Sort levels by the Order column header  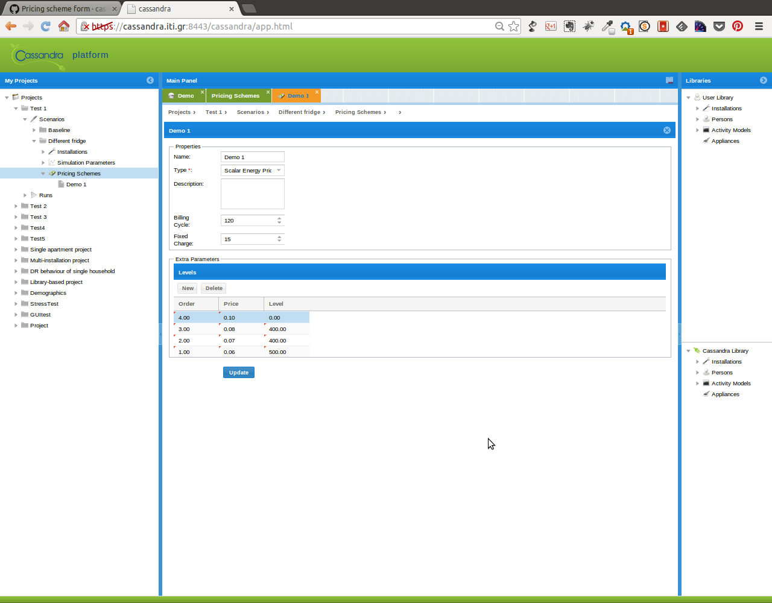click(196, 304)
